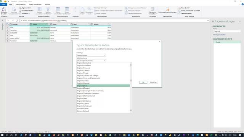Click the query Name input field
This screenshot has width=244, height=137.
click(x=227, y=31)
